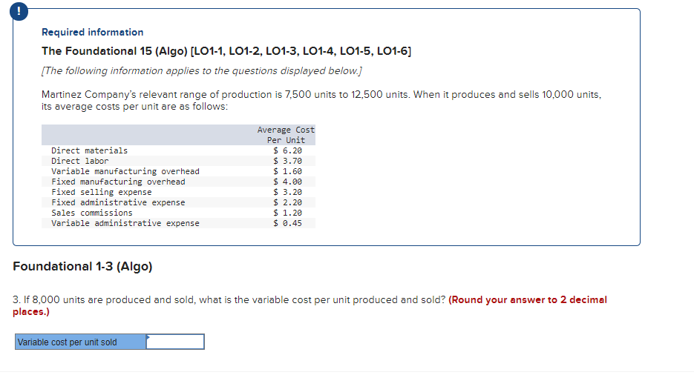Click the $ 1.20 sales commissions value

point(288,213)
